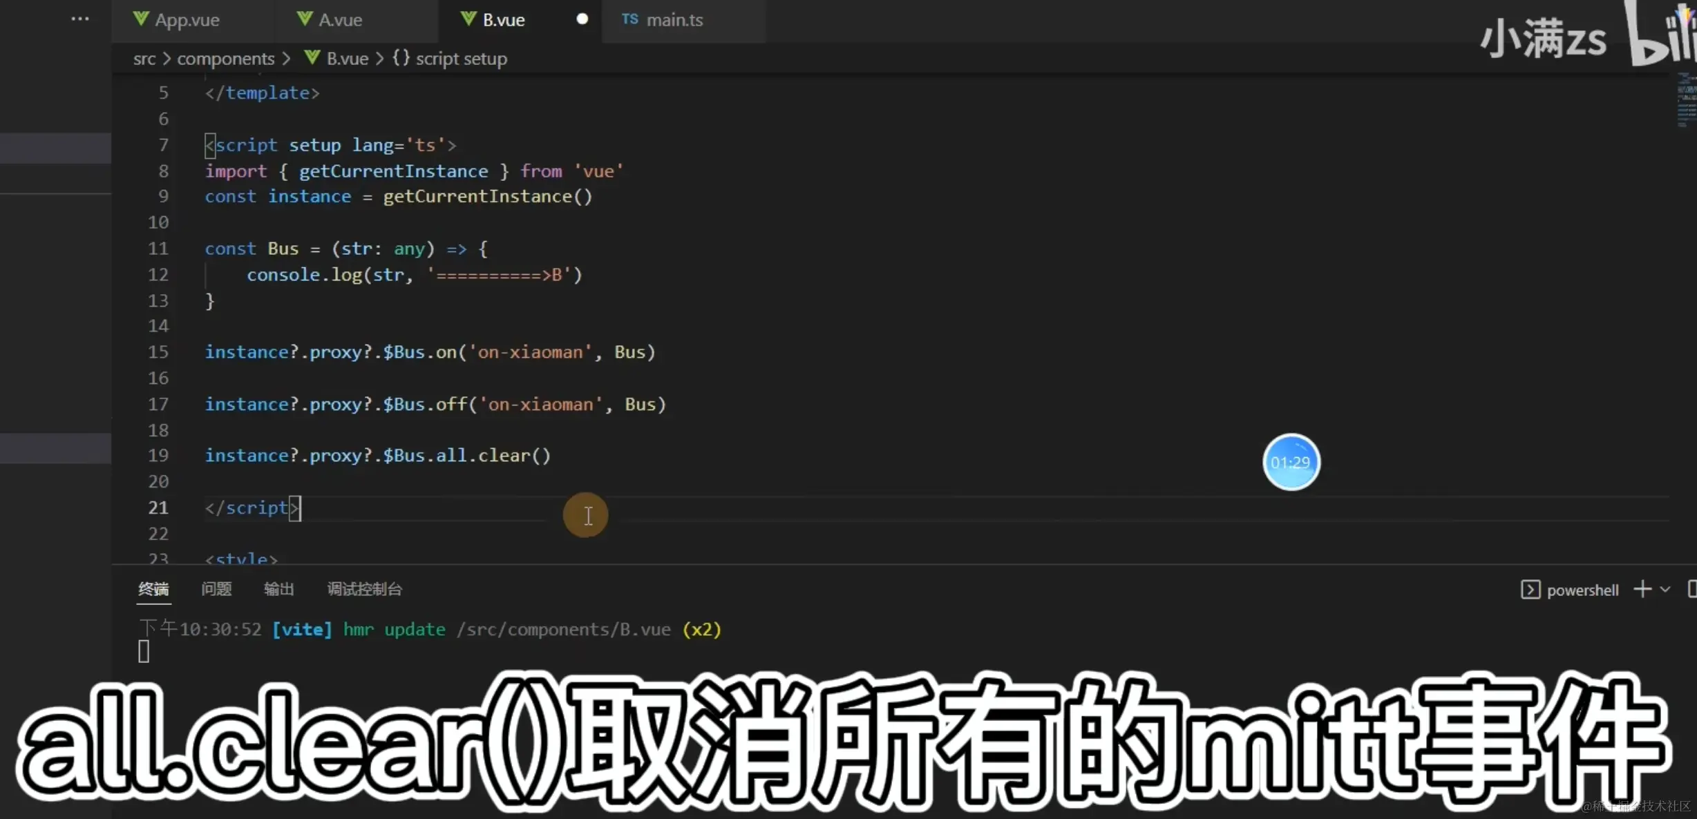This screenshot has height=819, width=1697.
Task: Expand the components breadcrumb folder
Action: [x=225, y=59]
